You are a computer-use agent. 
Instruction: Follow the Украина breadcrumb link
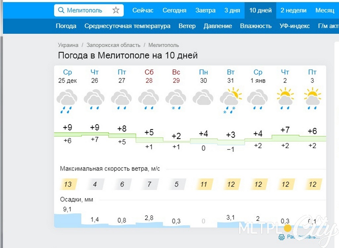tap(68, 45)
